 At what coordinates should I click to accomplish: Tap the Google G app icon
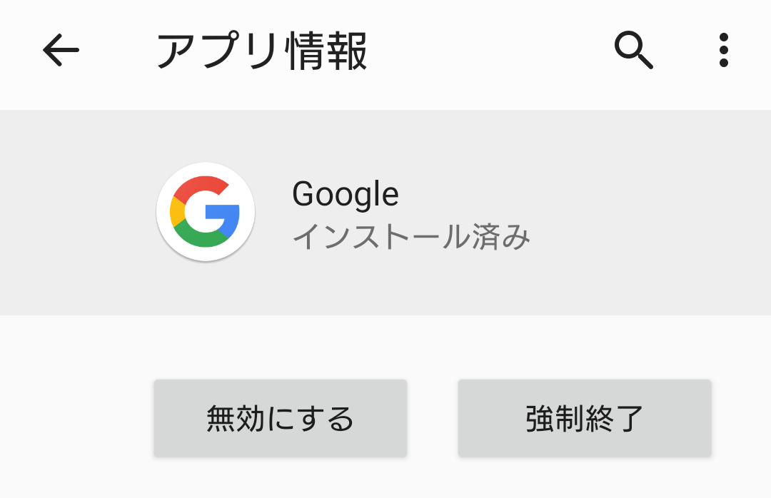(x=206, y=212)
